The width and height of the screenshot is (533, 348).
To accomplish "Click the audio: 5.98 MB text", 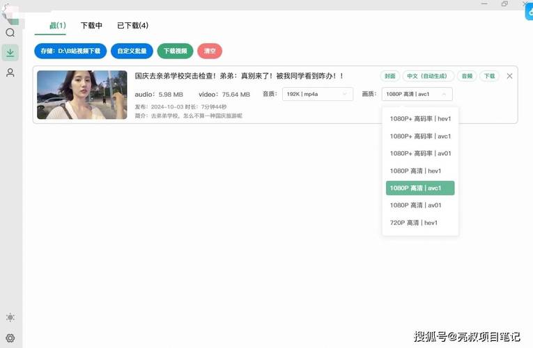I will [x=159, y=95].
